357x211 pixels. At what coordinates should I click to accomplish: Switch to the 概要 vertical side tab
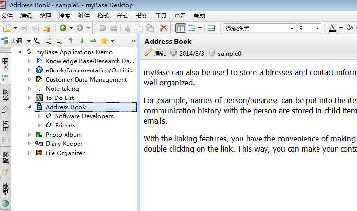5,193
